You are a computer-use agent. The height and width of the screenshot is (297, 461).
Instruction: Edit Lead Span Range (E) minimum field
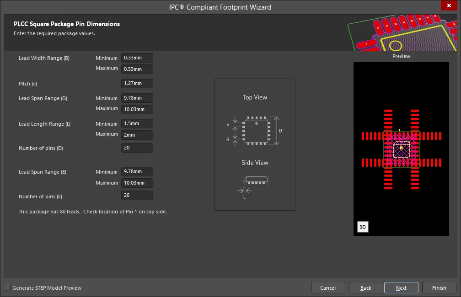click(x=137, y=171)
